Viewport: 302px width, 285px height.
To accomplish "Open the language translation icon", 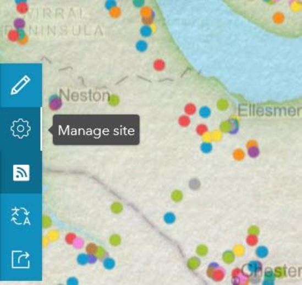I will click(21, 216).
